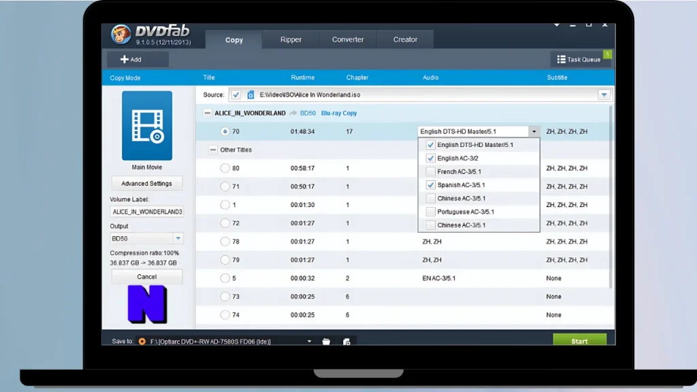Screen dimensions: 697x392
Task: Click the BD50 link in title row
Action: [x=308, y=113]
